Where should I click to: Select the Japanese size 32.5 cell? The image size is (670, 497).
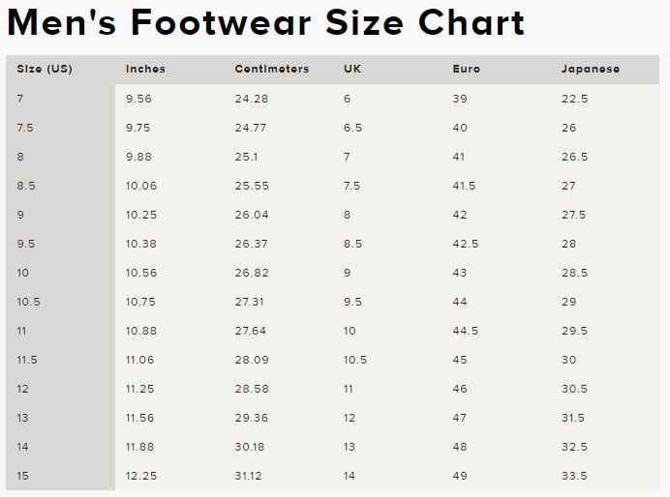(x=574, y=447)
